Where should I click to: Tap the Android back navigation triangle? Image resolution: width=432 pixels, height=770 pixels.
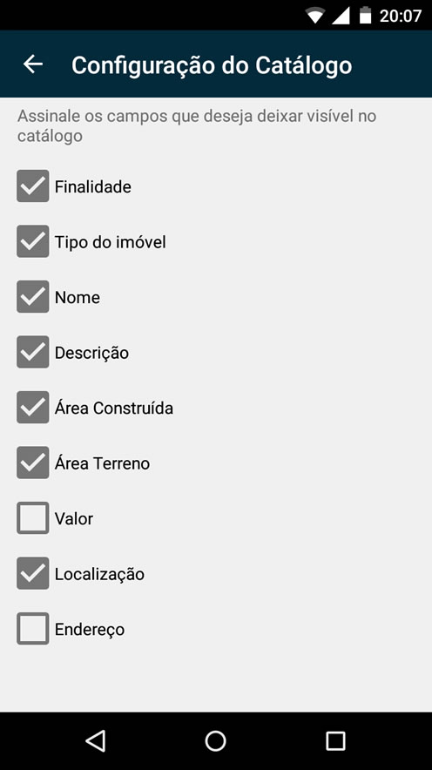pos(95,740)
